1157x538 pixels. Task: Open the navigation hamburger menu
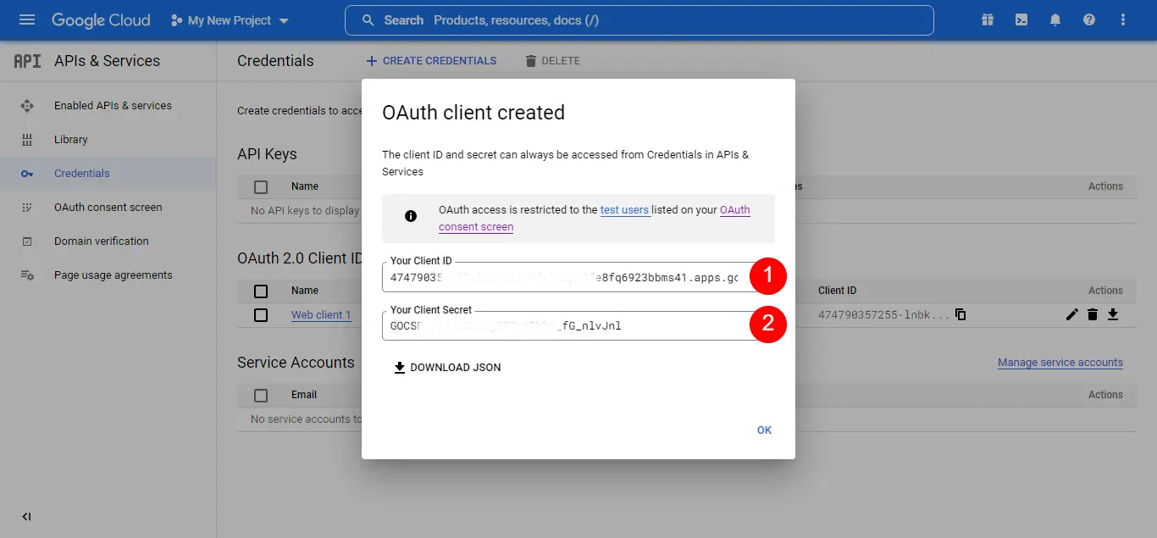(28, 18)
